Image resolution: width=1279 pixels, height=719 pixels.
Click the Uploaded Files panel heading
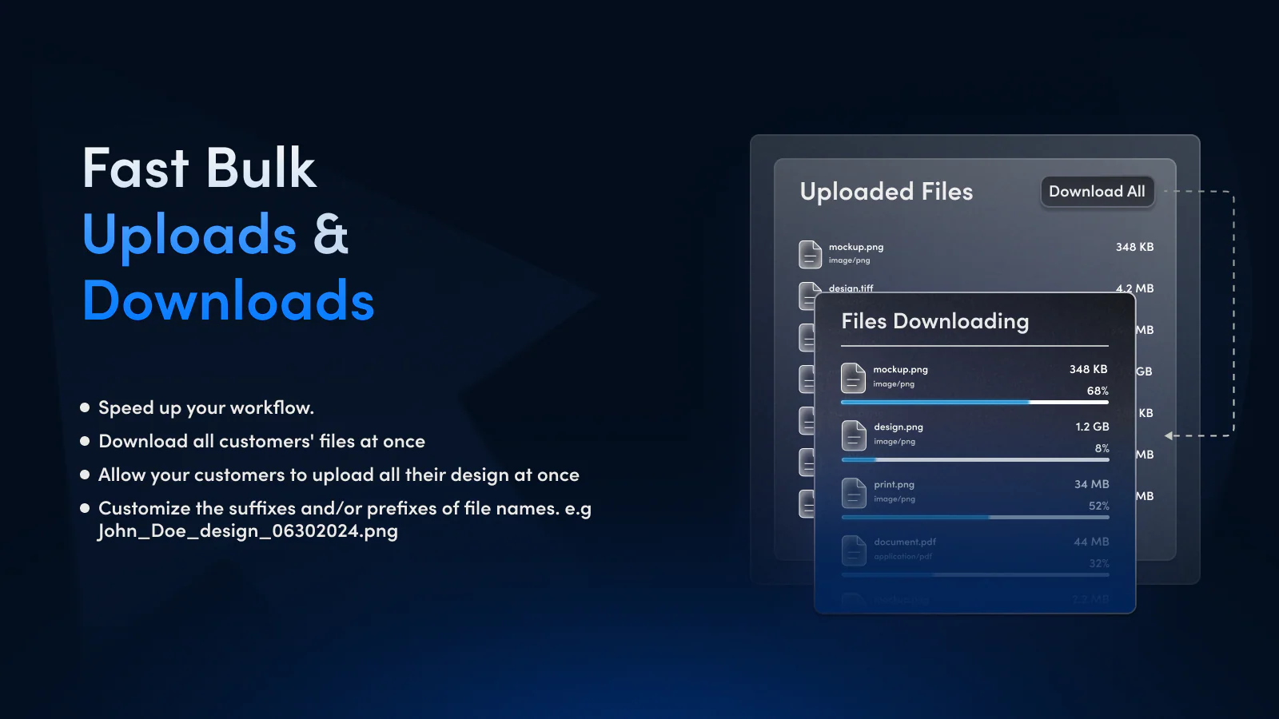(x=886, y=192)
